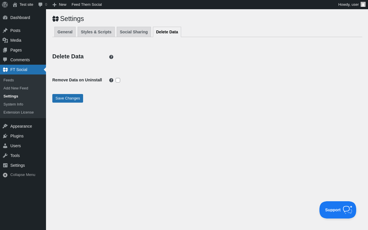Image resolution: width=368 pixels, height=230 pixels.
Task: Click the Plugins plug icon in sidebar
Action: click(x=5, y=136)
